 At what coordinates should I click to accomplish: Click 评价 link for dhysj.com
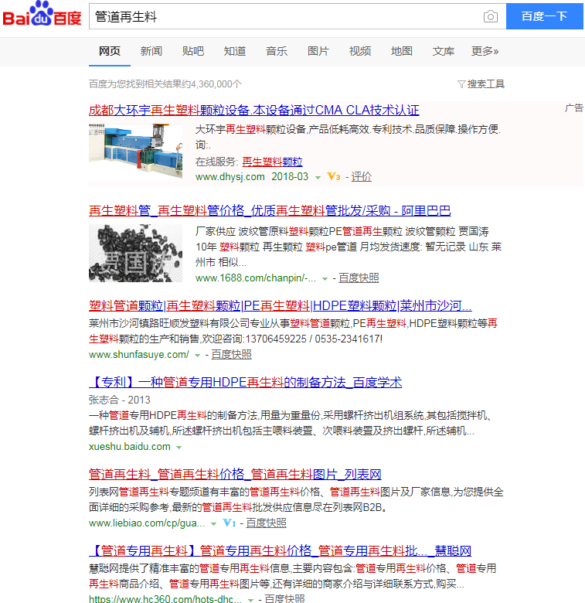(362, 177)
